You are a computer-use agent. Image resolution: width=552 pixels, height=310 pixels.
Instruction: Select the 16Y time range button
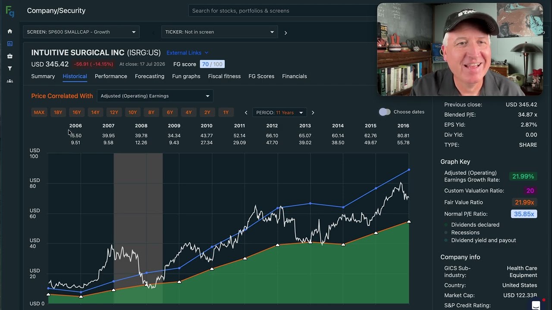point(76,112)
